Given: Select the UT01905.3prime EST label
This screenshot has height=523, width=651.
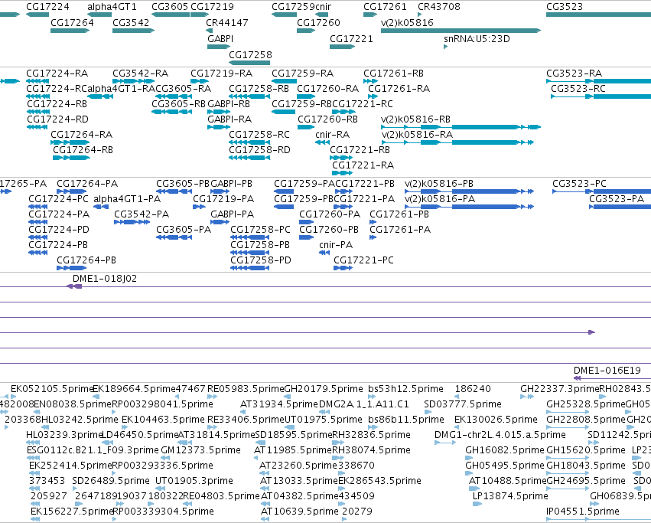Looking at the screenshot, I should (194, 481).
